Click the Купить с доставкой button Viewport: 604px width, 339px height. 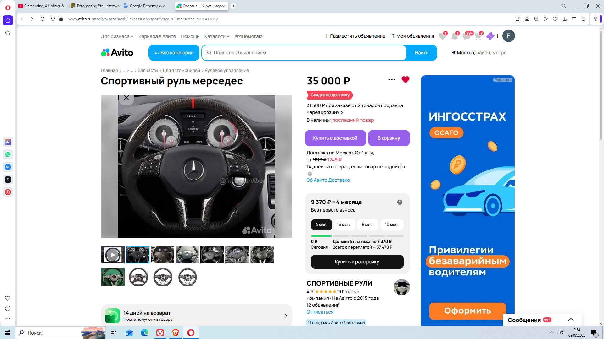click(x=335, y=138)
